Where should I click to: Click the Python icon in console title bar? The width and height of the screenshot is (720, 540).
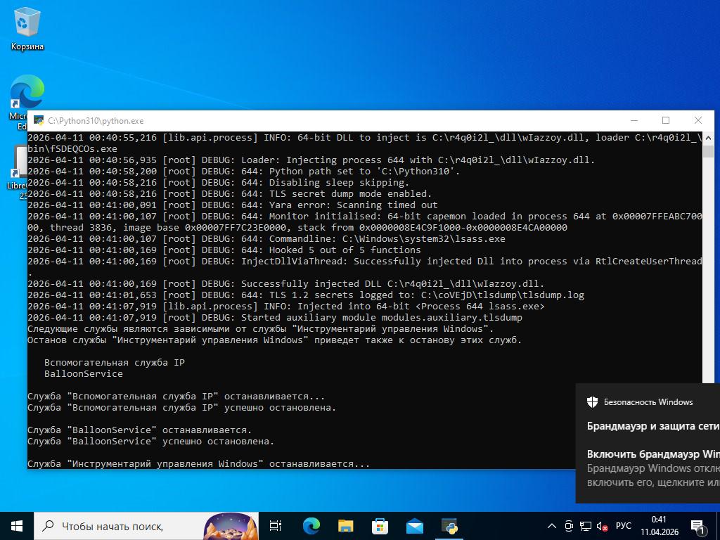coord(39,121)
